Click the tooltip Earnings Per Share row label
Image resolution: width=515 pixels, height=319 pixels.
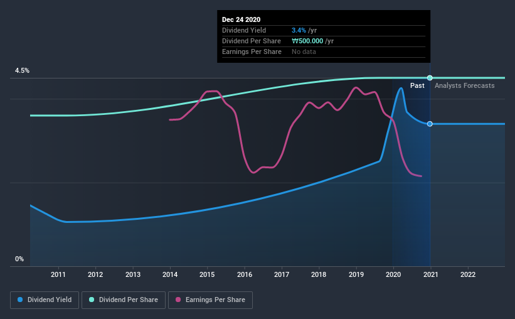pyautogui.click(x=252, y=51)
